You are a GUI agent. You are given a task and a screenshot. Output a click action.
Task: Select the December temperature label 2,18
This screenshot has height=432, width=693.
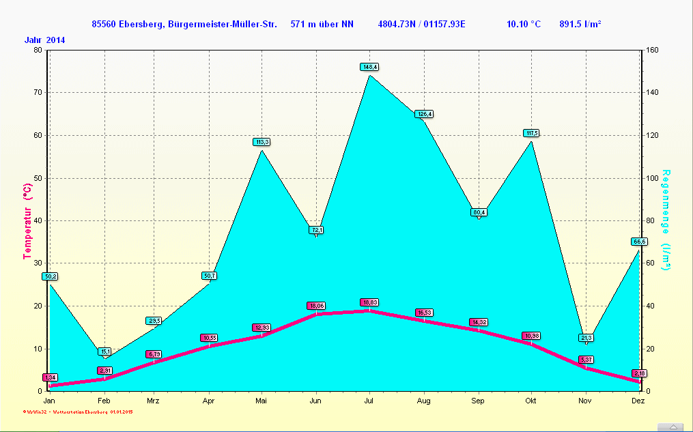click(639, 373)
